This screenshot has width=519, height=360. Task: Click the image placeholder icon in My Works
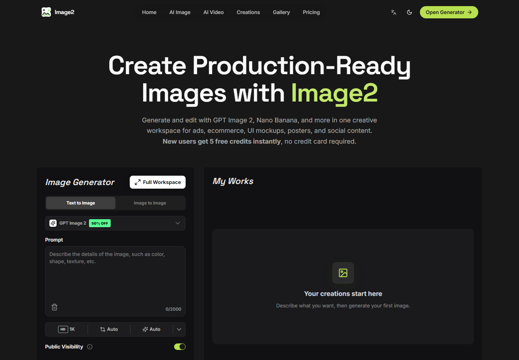pyautogui.click(x=343, y=273)
